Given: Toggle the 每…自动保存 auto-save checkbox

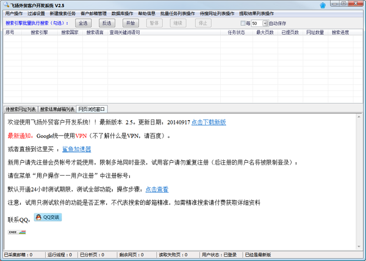Looking at the screenshot, I should [243, 23].
